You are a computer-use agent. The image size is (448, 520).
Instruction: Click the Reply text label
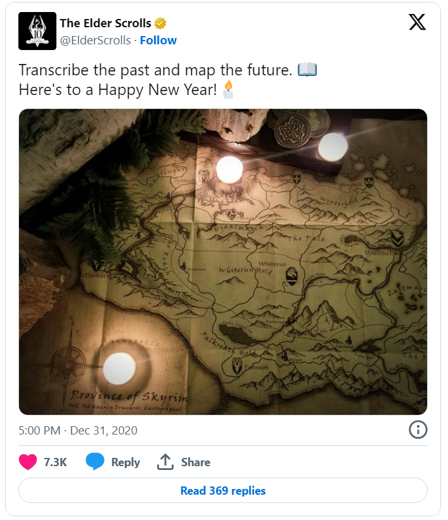pos(125,462)
